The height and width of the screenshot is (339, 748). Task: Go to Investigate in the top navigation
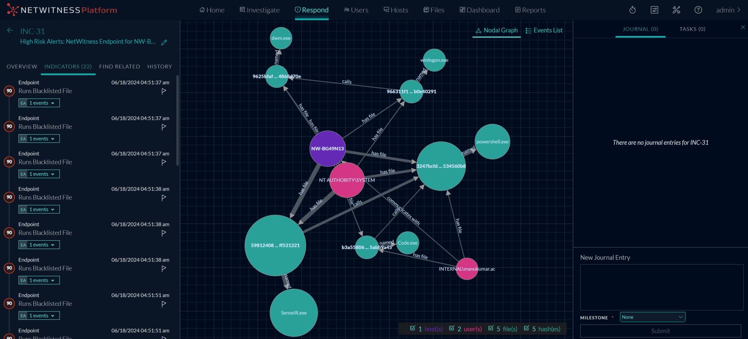[x=260, y=10]
